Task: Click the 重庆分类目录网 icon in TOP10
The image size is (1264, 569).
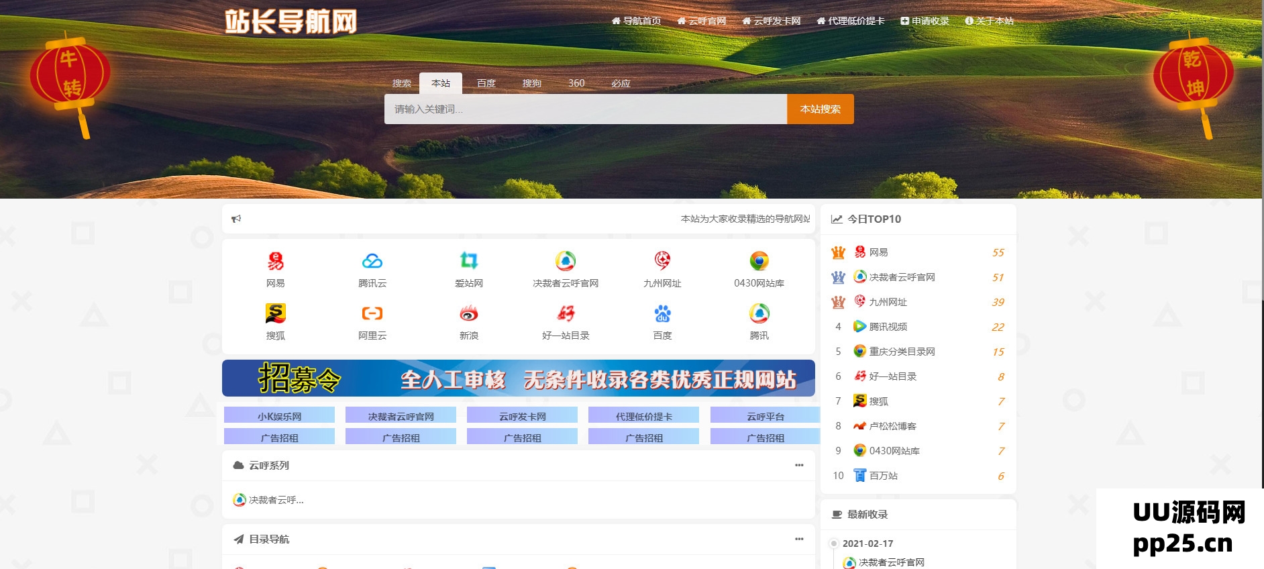Action: (859, 352)
